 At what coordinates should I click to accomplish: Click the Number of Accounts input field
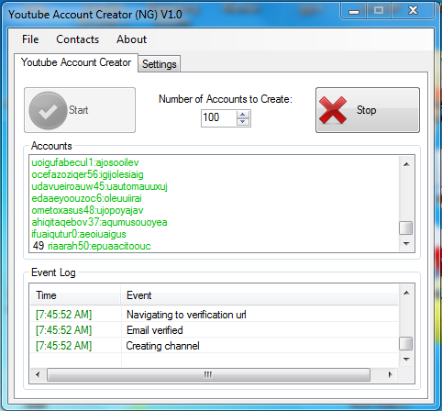pyautogui.click(x=219, y=118)
